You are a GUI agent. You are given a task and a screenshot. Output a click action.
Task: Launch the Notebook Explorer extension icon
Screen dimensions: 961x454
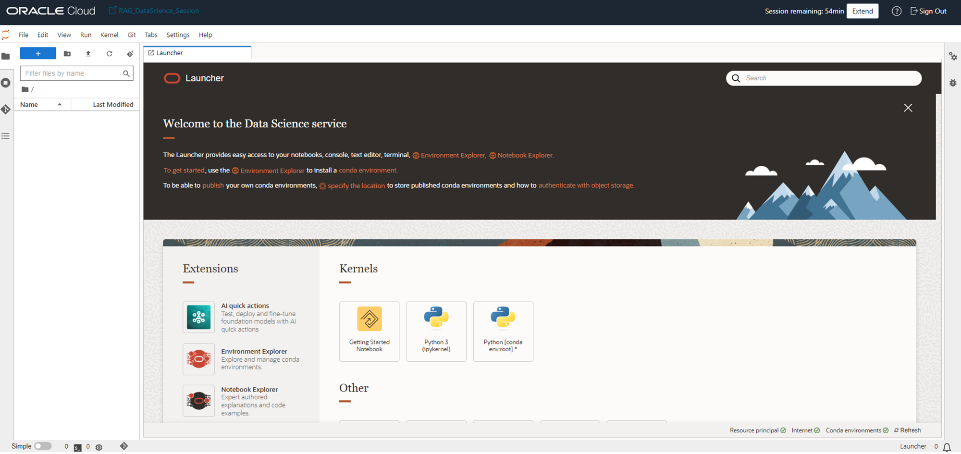199,400
